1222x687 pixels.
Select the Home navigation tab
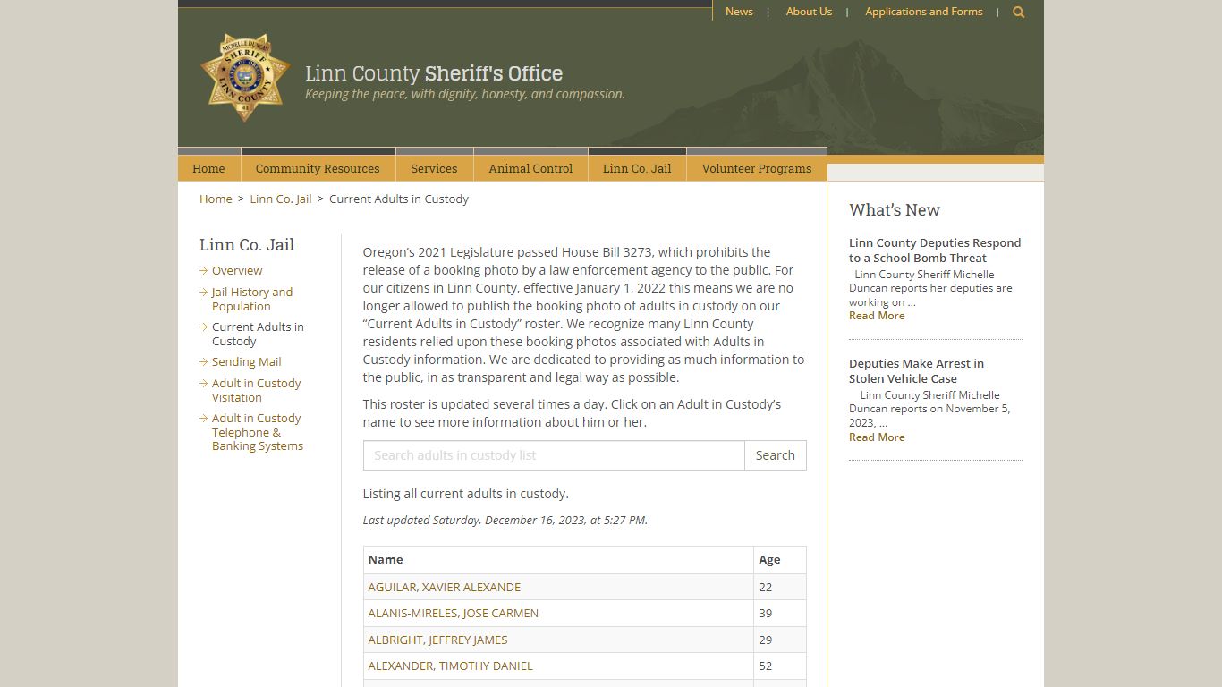(208, 168)
